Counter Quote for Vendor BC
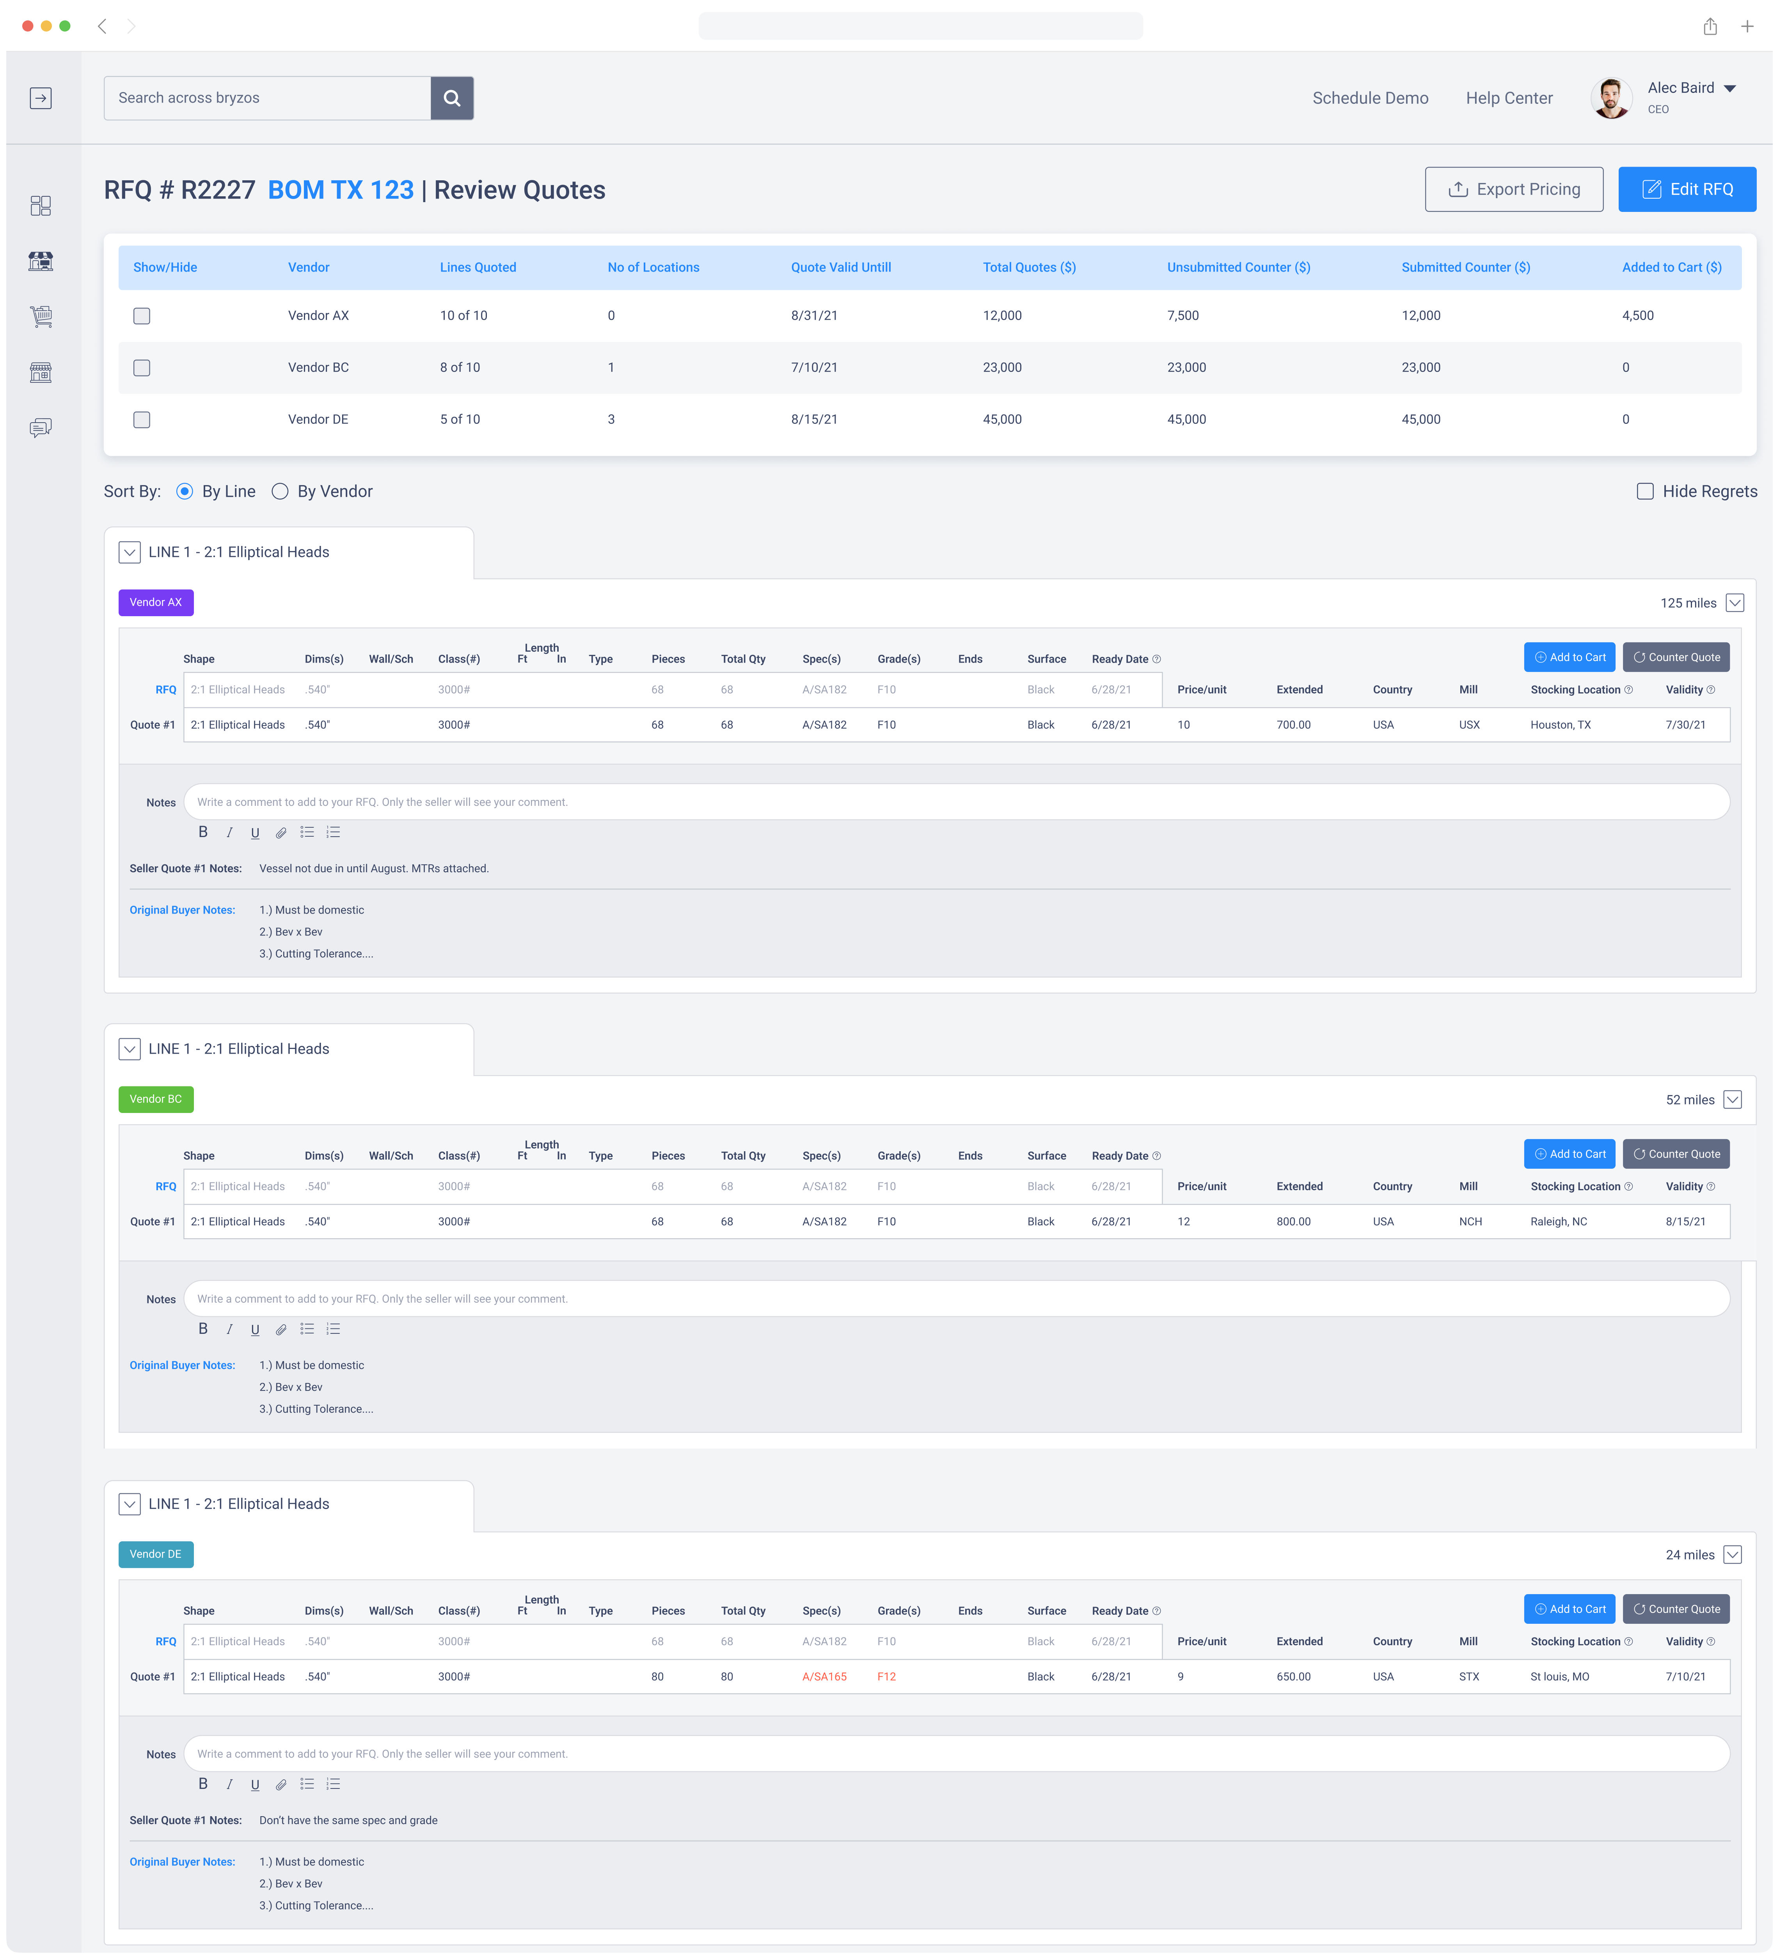This screenshot has width=1779, height=1959. pyautogui.click(x=1676, y=1154)
